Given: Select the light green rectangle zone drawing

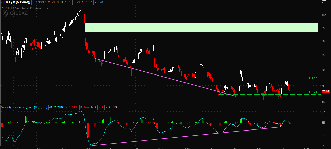Looking at the screenshot, I should [201, 28].
